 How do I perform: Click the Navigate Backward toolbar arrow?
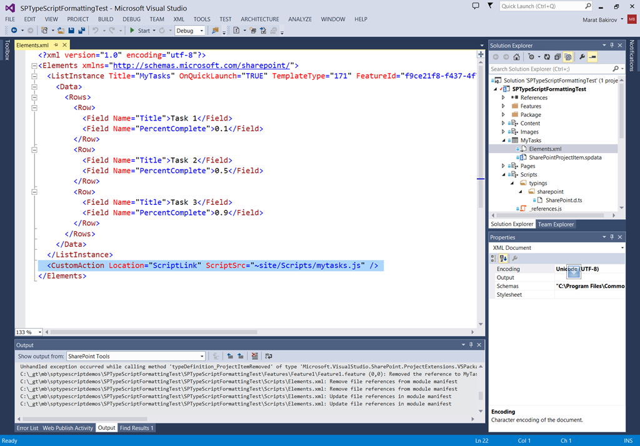14,31
